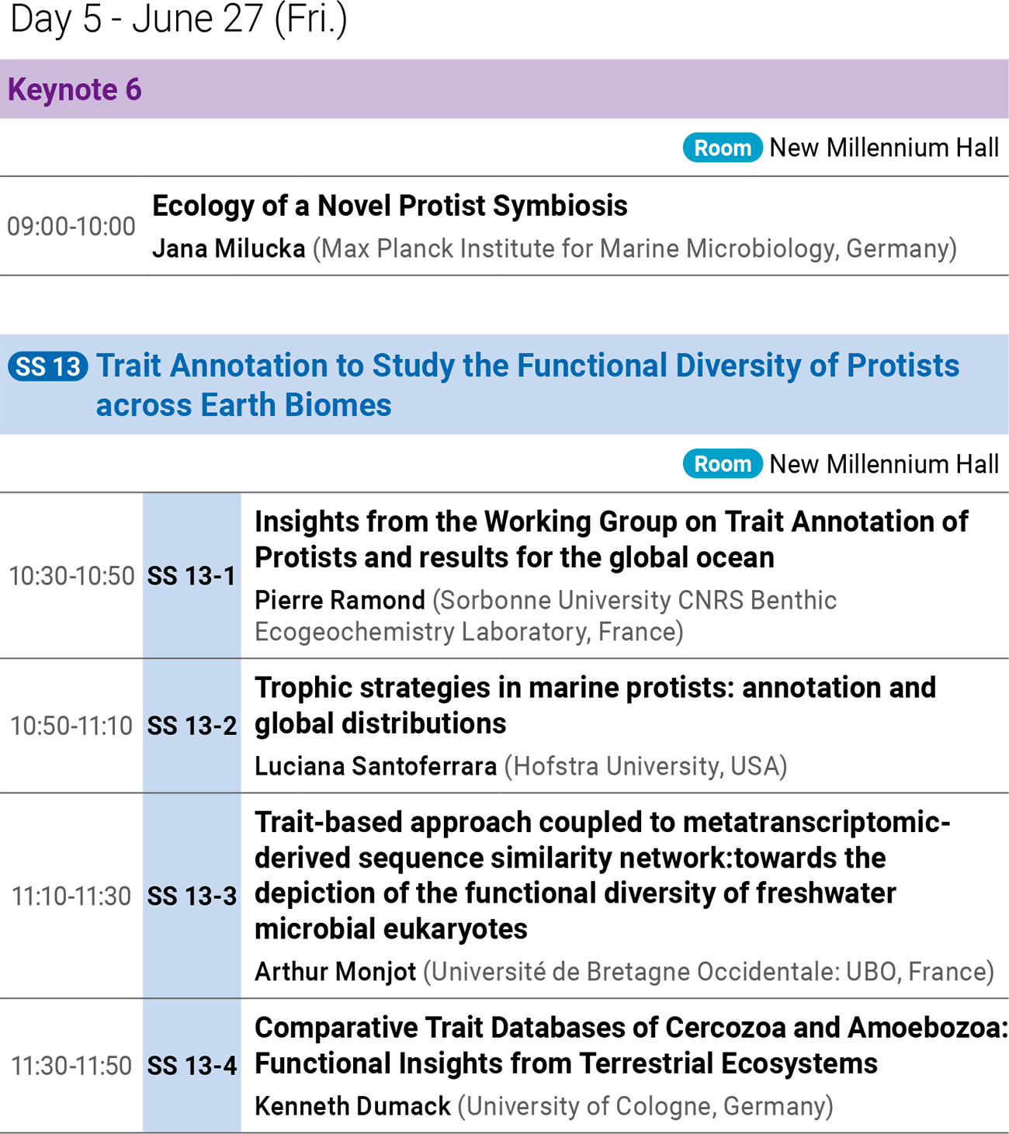The height and width of the screenshot is (1134, 1009).
Task: Select the SS 13-3 session code cell
Action: coord(192,896)
